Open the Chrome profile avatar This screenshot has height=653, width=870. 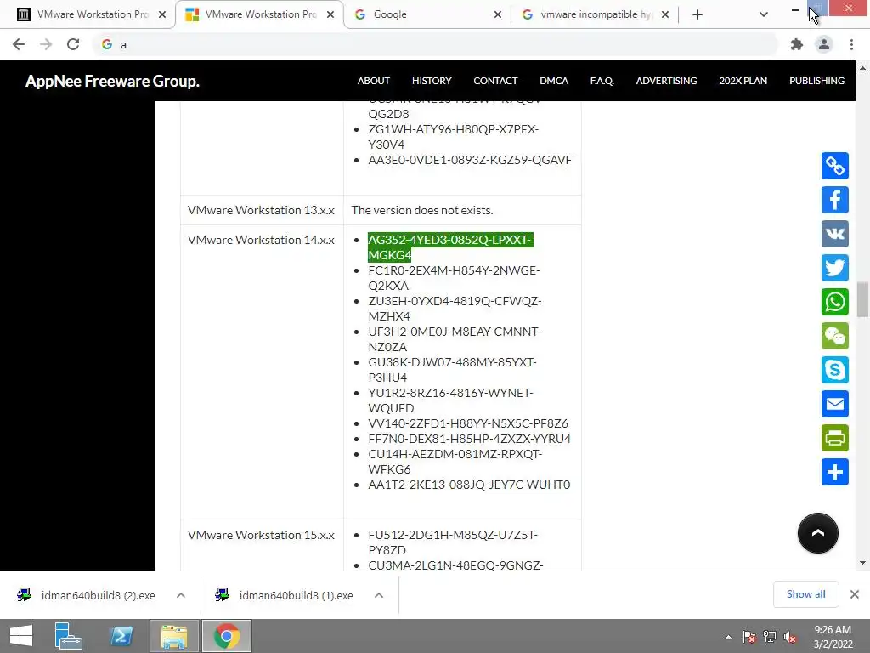point(823,44)
